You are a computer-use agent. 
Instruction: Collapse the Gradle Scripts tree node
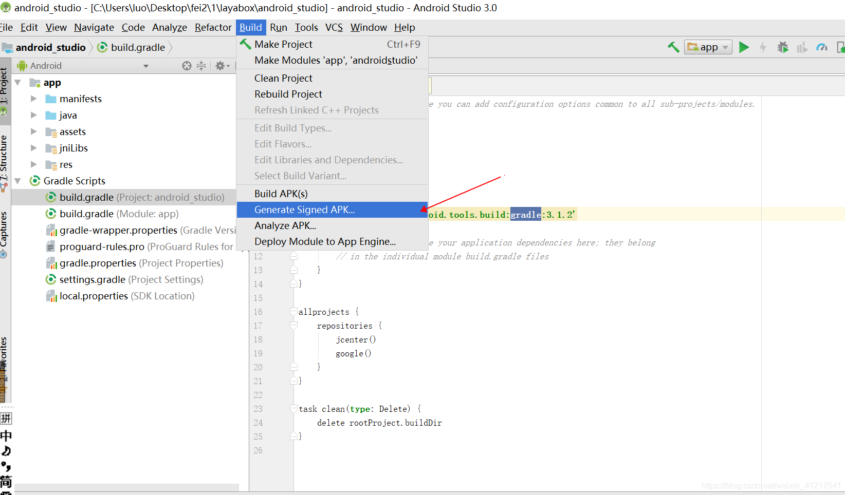click(x=18, y=181)
